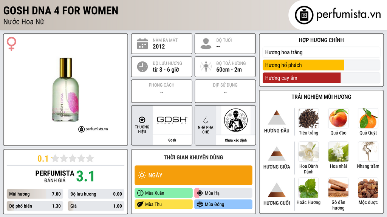This screenshot has height=217, width=387.
Task: Select the Mùa Đông season bar
Action: tap(223, 204)
